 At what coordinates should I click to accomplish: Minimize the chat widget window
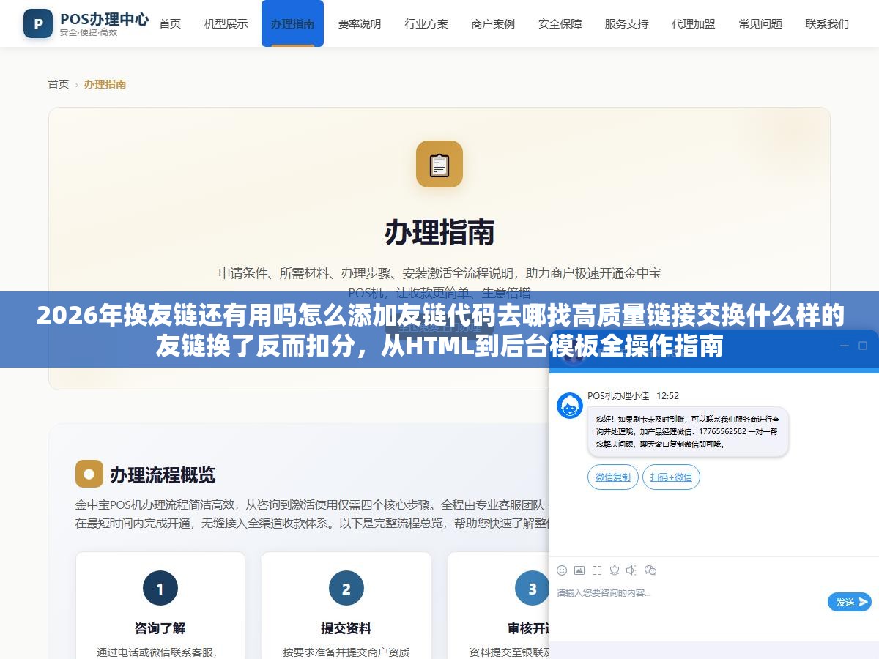[x=844, y=346]
